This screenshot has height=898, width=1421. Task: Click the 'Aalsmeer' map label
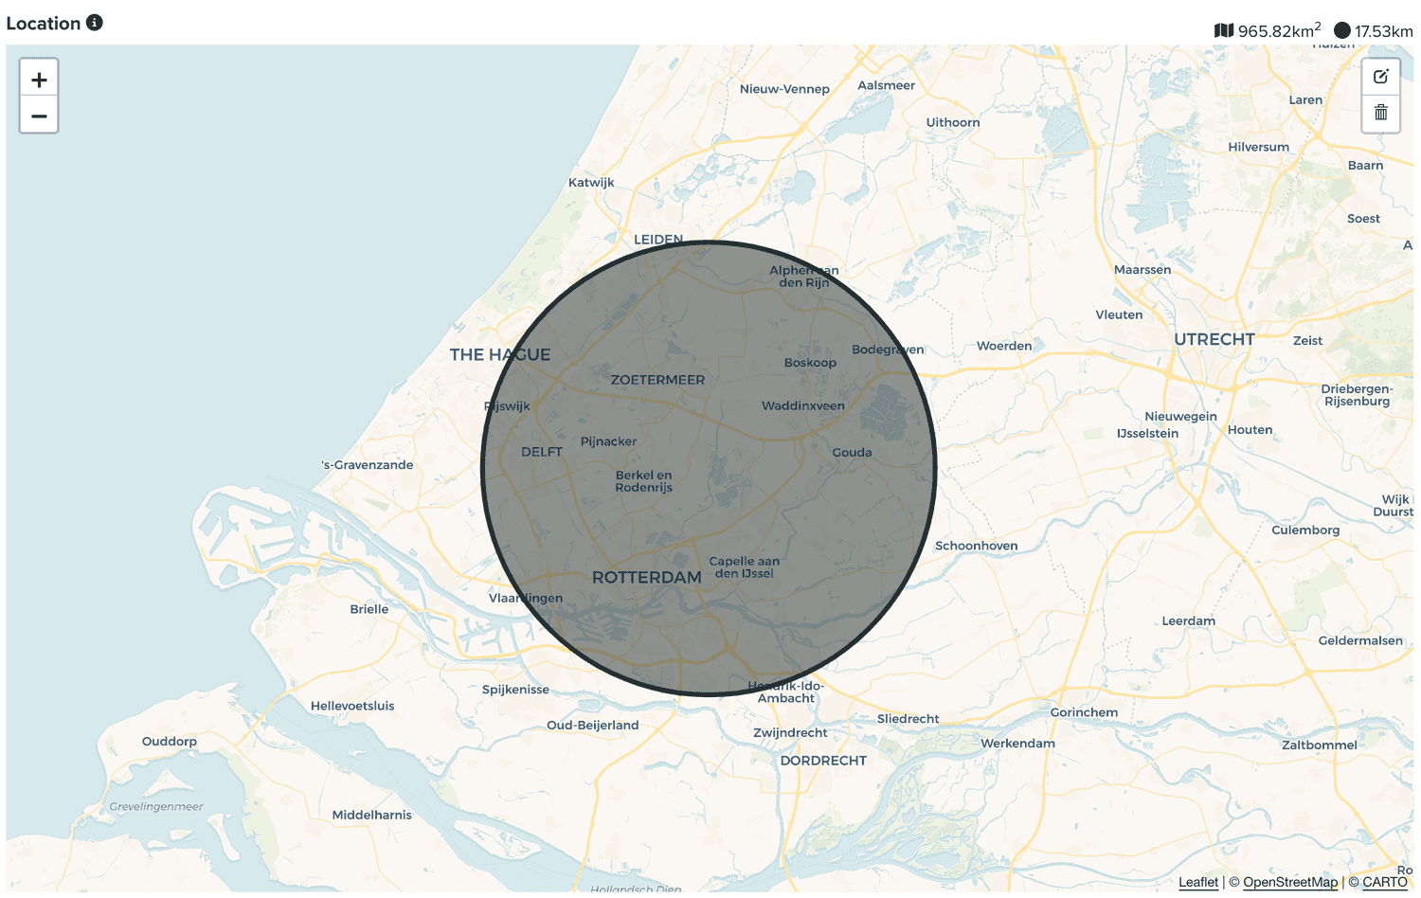click(886, 85)
